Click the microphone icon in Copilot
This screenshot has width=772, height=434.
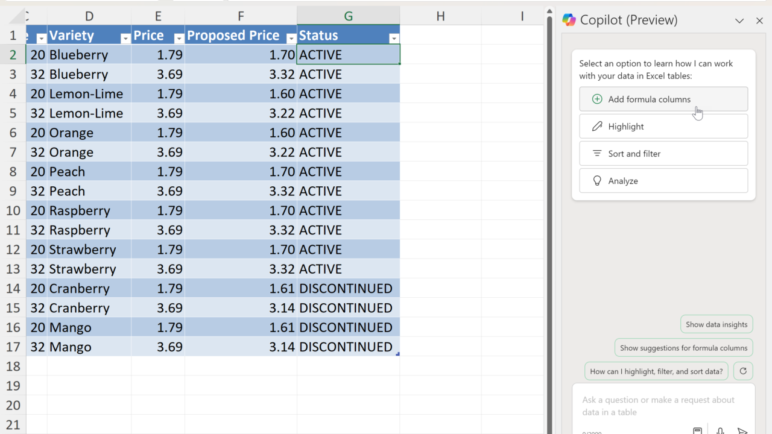click(720, 430)
